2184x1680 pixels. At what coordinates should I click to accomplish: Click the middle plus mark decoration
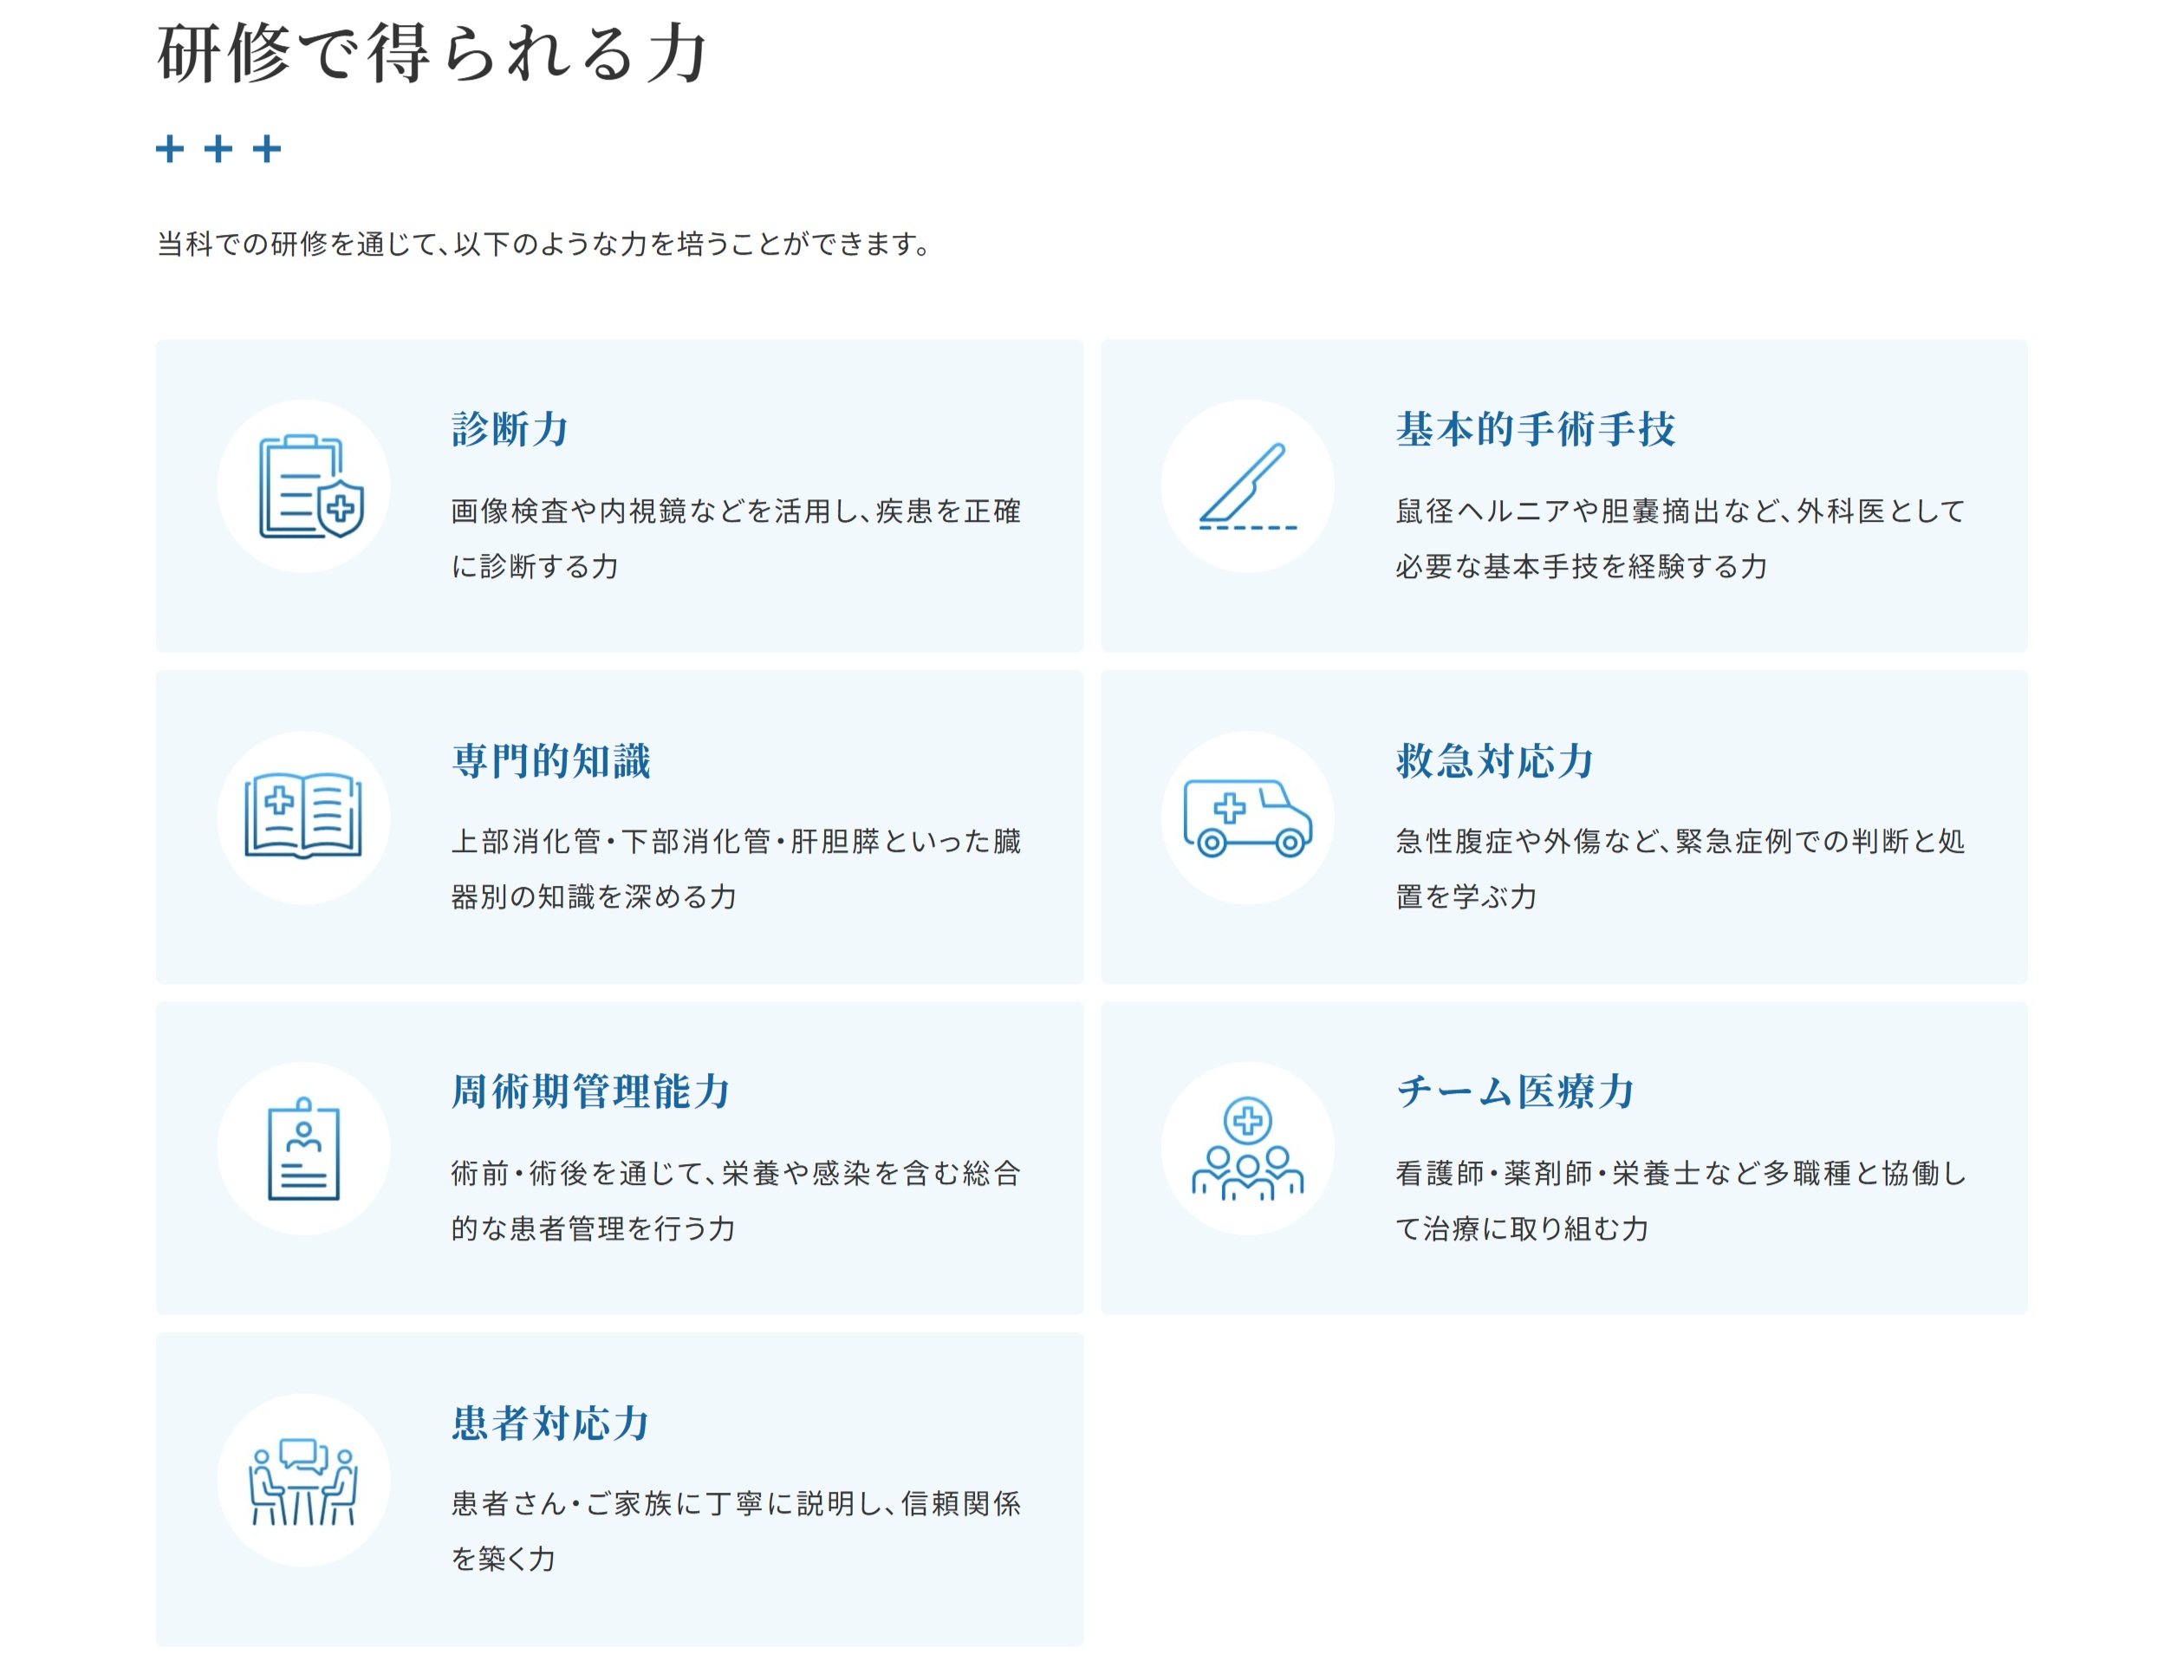coord(216,150)
